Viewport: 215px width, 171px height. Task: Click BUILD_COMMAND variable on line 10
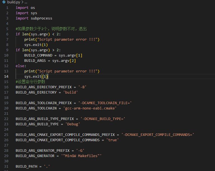tap(38, 55)
